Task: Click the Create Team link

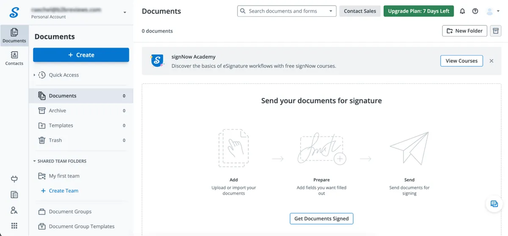Action: [x=59, y=191]
